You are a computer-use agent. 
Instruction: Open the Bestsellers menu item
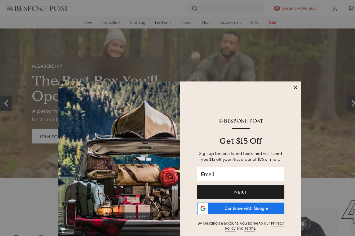click(111, 22)
